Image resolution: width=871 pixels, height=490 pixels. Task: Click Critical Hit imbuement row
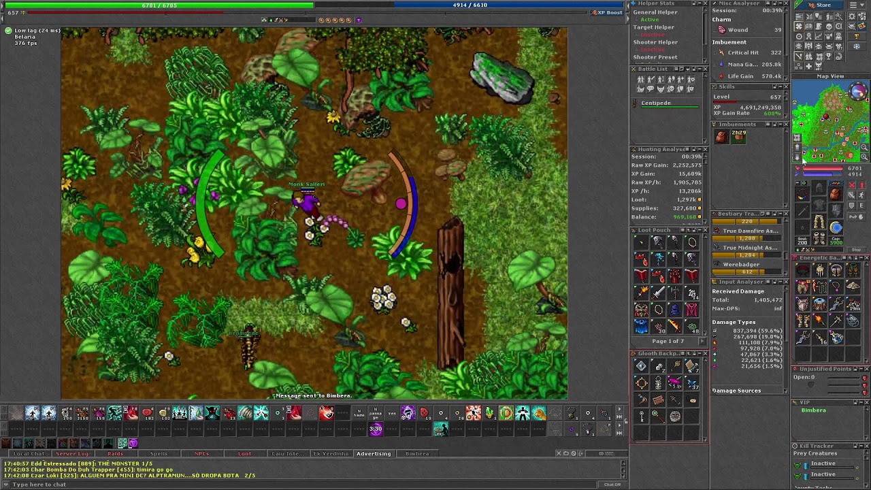[x=749, y=52]
